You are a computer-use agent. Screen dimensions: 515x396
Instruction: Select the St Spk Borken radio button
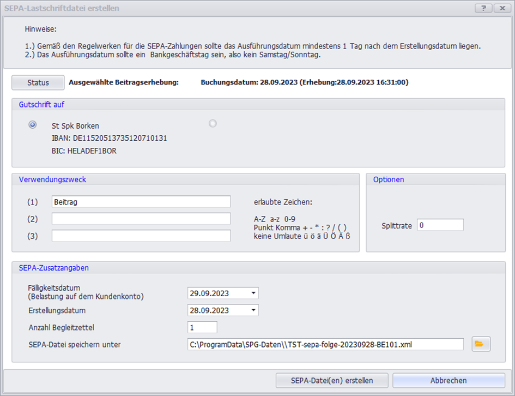(33, 125)
